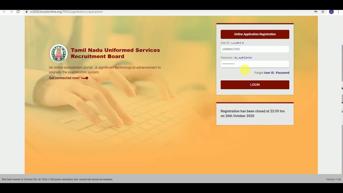The height and width of the screenshot is (193, 343).
Task: Focus the Password field
Action: [255, 64]
